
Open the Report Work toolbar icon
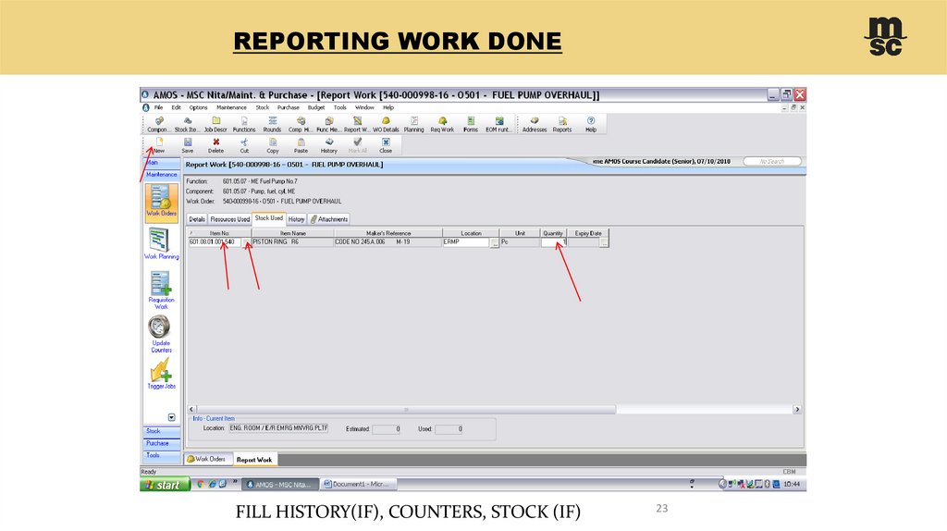[357, 124]
